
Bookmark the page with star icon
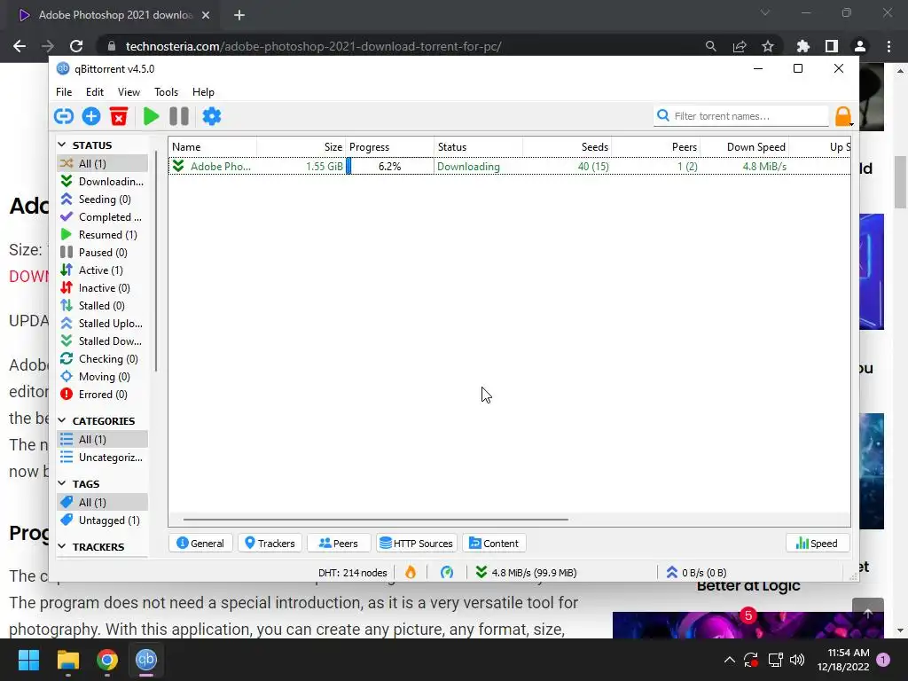(x=768, y=46)
